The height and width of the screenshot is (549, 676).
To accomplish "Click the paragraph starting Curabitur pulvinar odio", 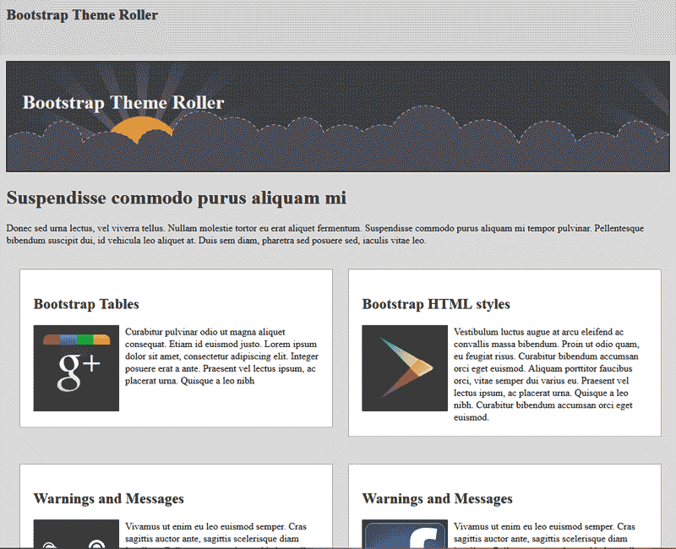I will 222,356.
